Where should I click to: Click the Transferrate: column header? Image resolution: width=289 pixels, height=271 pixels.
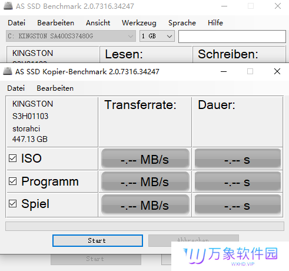click(x=140, y=105)
